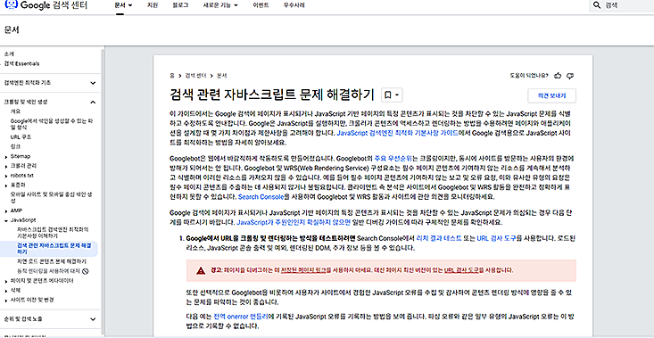This screenshot has height=338, width=654.
Task: Click the 문서 breadcrumb link
Action: tap(222, 76)
